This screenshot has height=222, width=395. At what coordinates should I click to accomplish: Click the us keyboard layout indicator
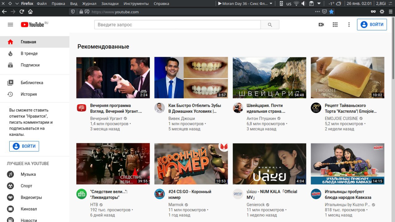[289, 4]
